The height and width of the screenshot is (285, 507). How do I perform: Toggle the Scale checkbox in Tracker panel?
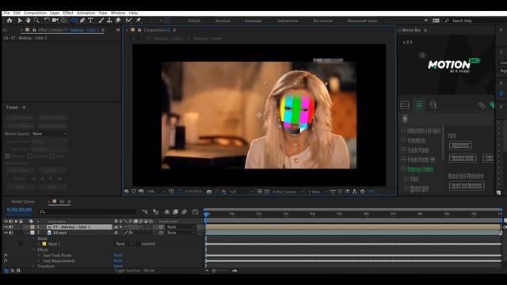(51, 156)
